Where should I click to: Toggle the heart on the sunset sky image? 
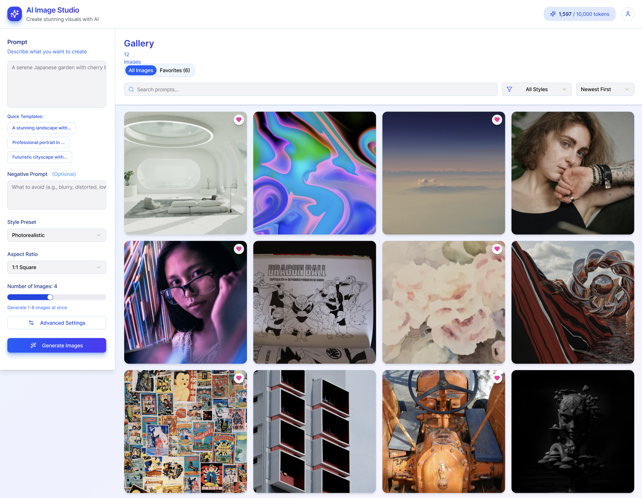(x=497, y=120)
